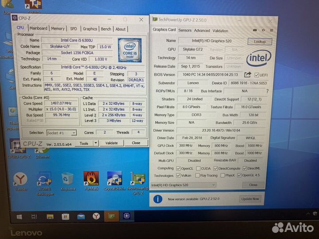This screenshot has width=319, height=239.
Task: Open Mail app from the taskbar
Action: click(81, 216)
